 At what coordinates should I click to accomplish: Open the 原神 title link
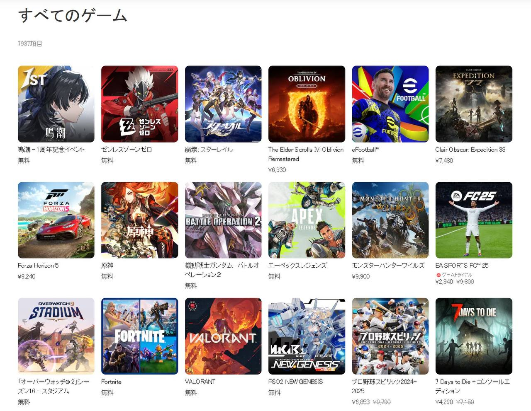(107, 266)
